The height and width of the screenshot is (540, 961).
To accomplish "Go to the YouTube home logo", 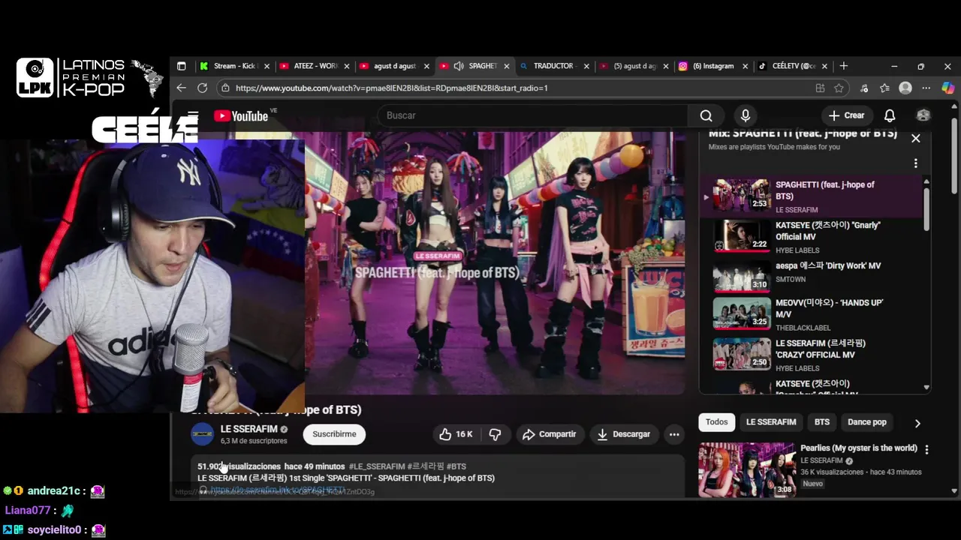I will [x=241, y=115].
